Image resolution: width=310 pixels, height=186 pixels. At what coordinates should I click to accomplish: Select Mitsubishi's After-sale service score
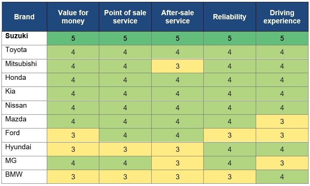pos(177,66)
